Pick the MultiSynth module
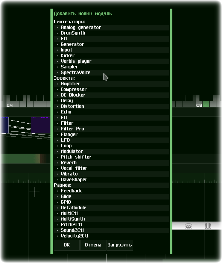 (111, 219)
